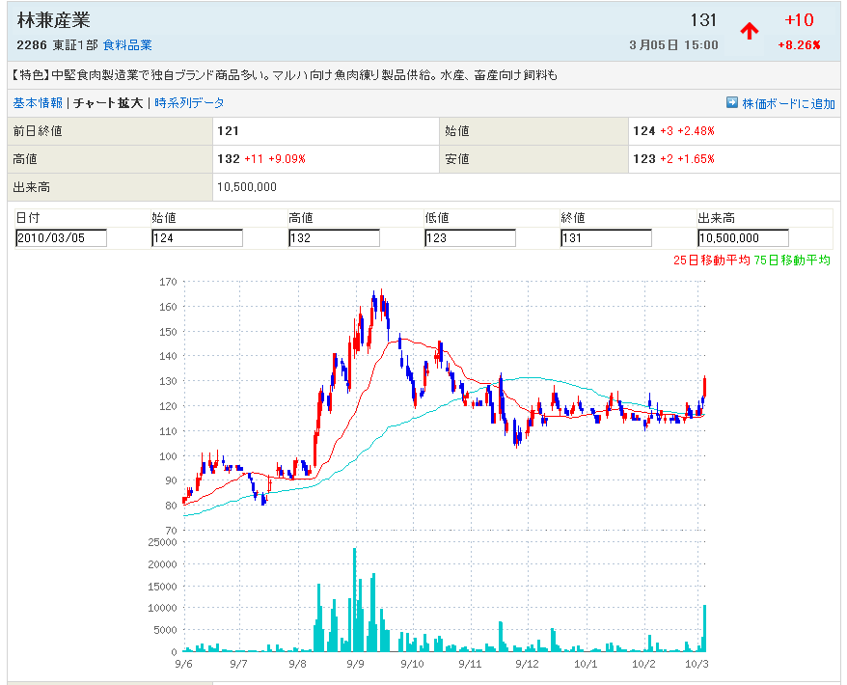
Task: Select the 高値 input box showing 132
Action: tap(334, 238)
